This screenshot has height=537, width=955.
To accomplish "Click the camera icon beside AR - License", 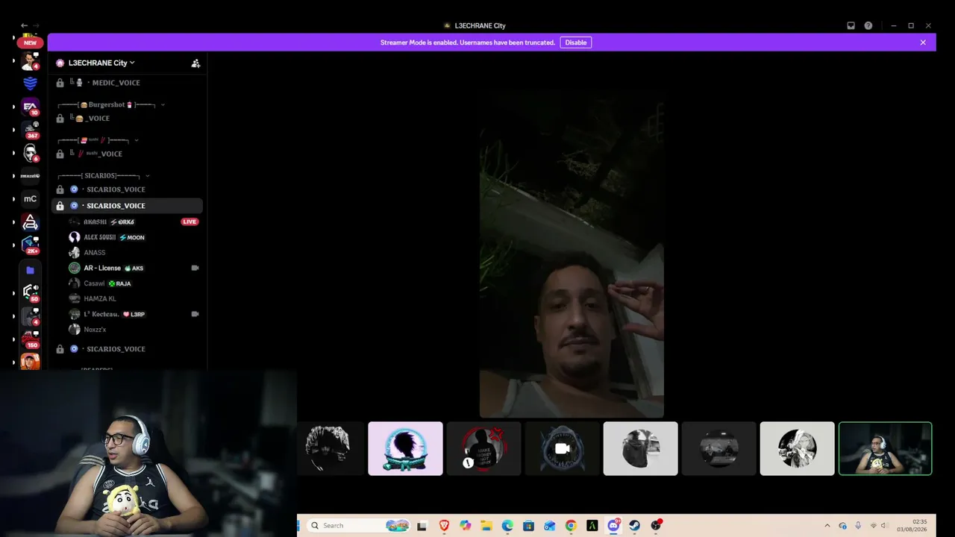I will tap(195, 268).
